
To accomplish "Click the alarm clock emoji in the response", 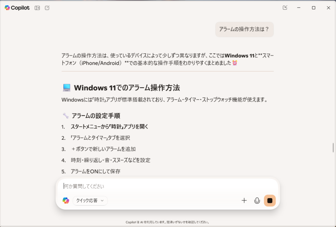I will pos(235,63).
